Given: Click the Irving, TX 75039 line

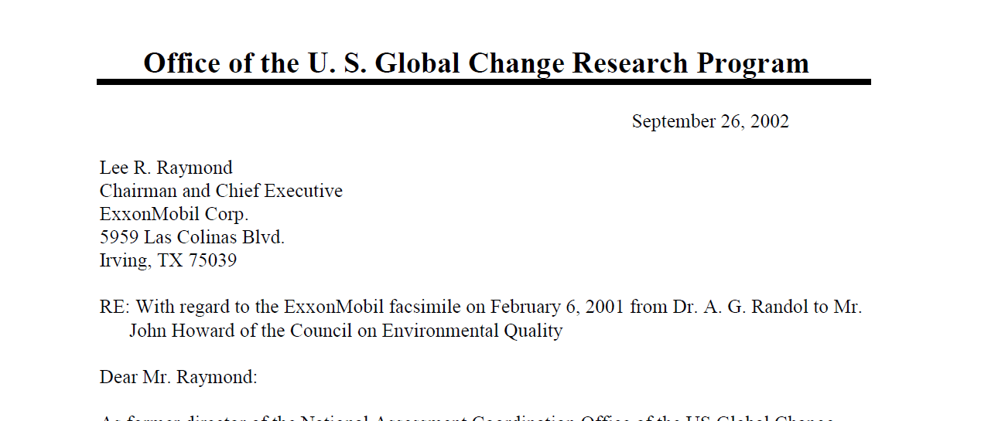Looking at the screenshot, I should 168,260.
